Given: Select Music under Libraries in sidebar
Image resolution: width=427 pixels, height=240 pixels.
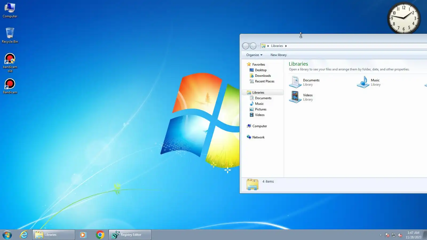Looking at the screenshot, I should pyautogui.click(x=259, y=104).
